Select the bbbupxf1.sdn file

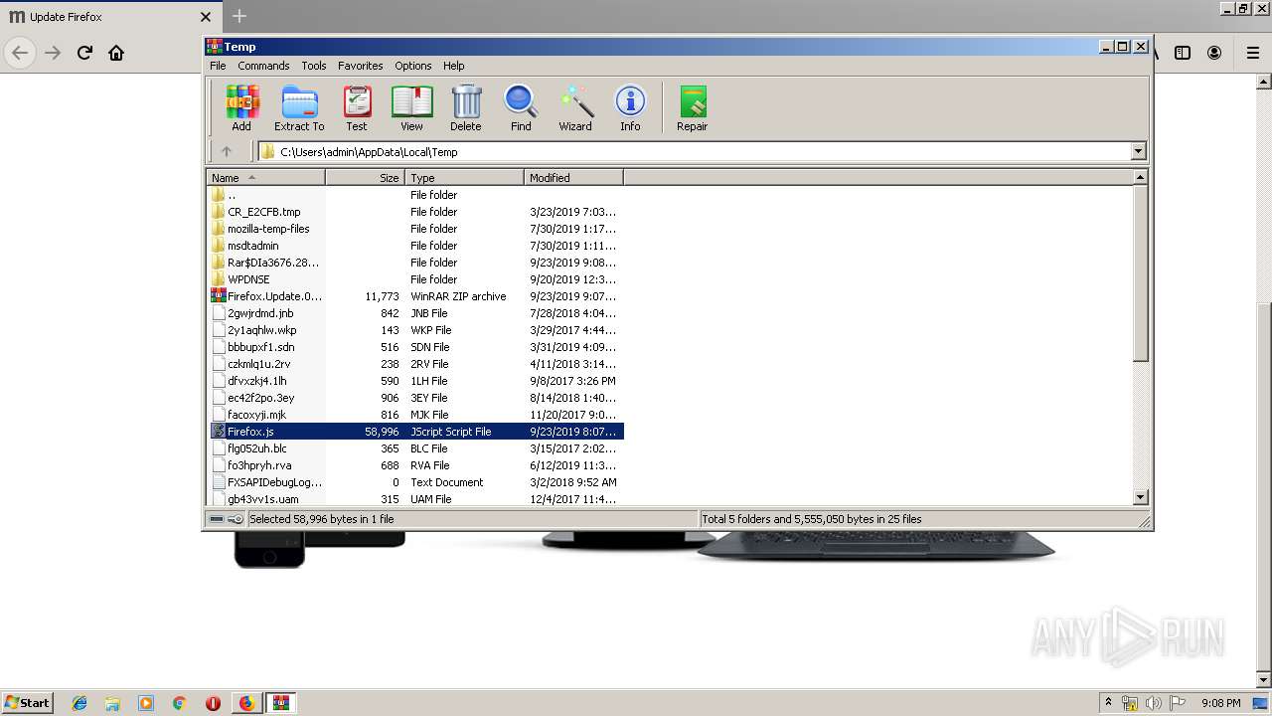click(x=415, y=347)
